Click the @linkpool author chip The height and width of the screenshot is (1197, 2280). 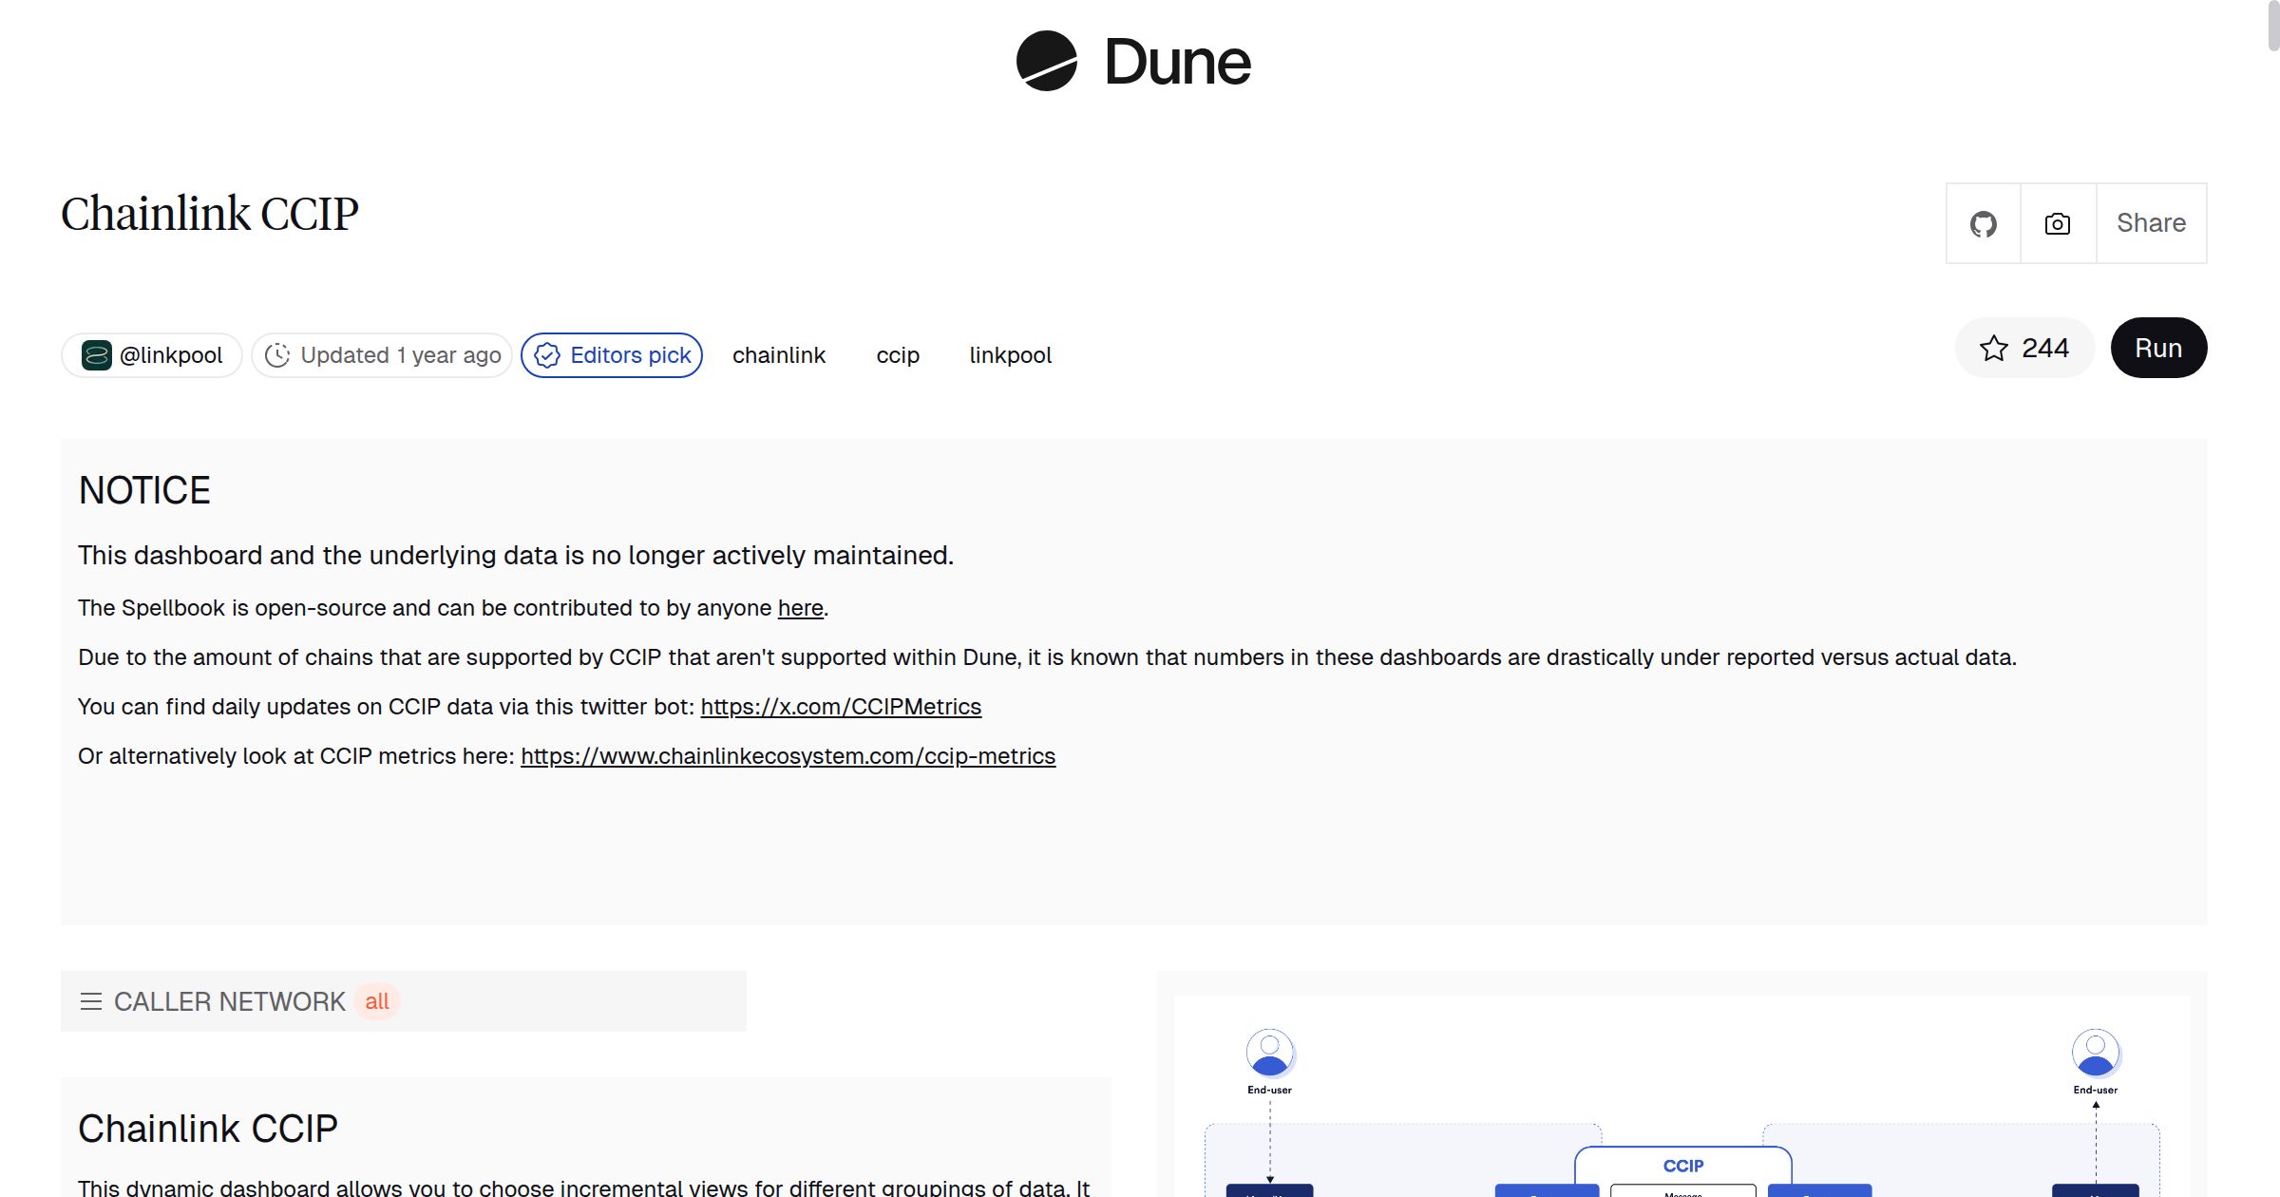pyautogui.click(x=170, y=355)
